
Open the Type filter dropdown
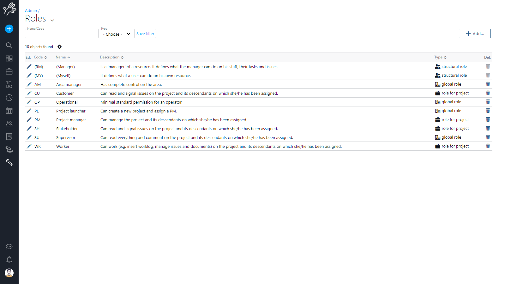click(116, 34)
